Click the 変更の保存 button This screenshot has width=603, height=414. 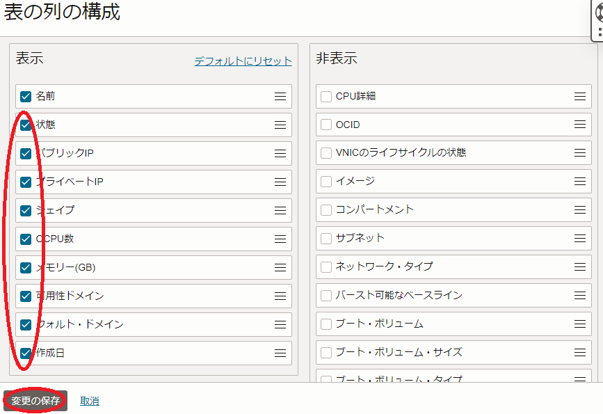coord(35,401)
